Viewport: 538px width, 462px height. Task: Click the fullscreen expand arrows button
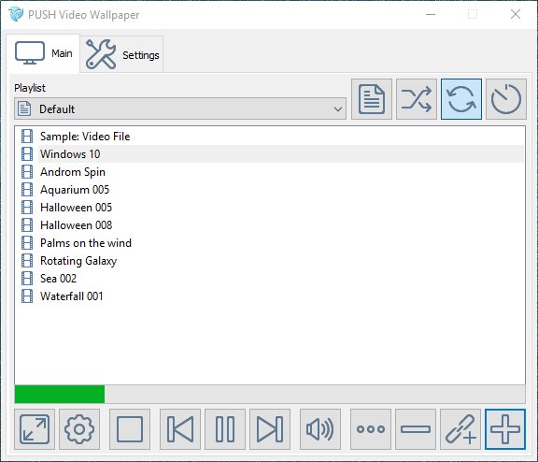point(35,429)
